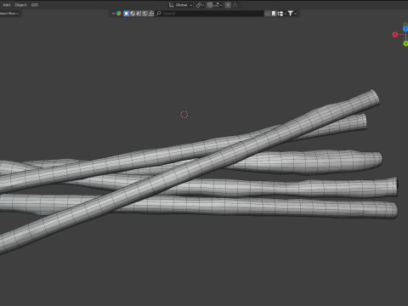Open the transform pivot point dropdown
The width and height of the screenshot is (408, 306).
point(200,5)
